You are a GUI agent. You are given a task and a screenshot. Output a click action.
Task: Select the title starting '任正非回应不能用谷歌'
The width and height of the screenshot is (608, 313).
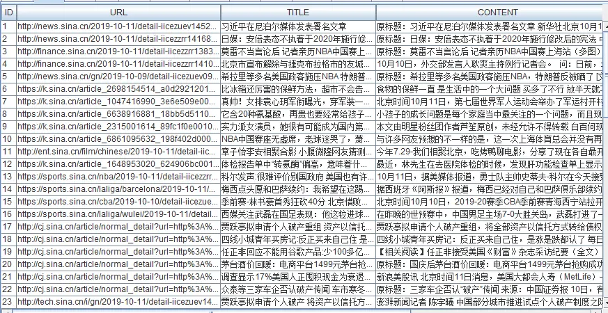(298, 252)
